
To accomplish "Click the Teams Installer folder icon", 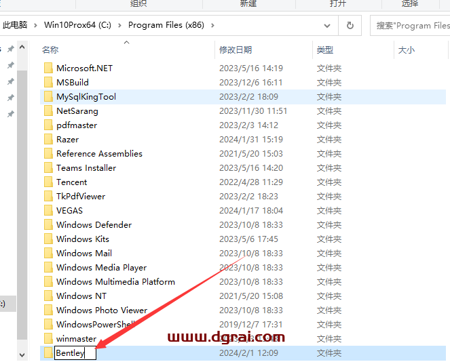I will 48,167.
